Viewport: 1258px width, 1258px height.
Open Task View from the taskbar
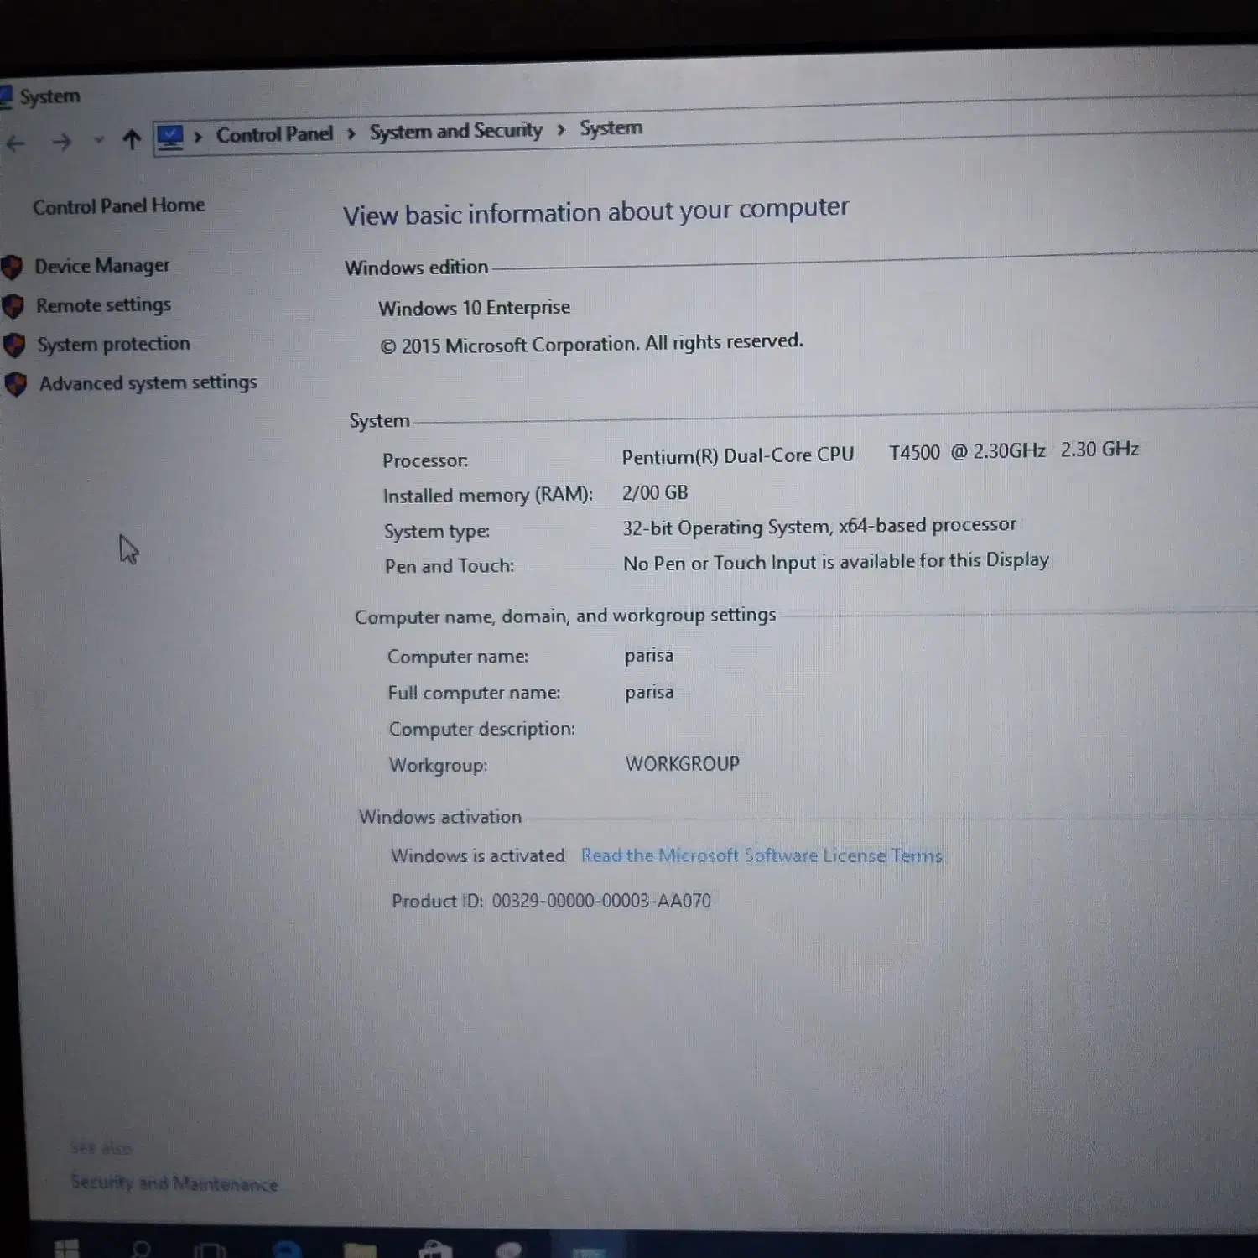(210, 1250)
